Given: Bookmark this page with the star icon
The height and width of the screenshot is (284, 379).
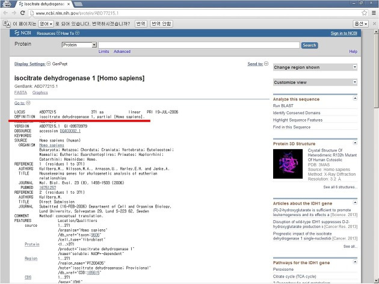Looking at the screenshot, I should coord(364,13).
